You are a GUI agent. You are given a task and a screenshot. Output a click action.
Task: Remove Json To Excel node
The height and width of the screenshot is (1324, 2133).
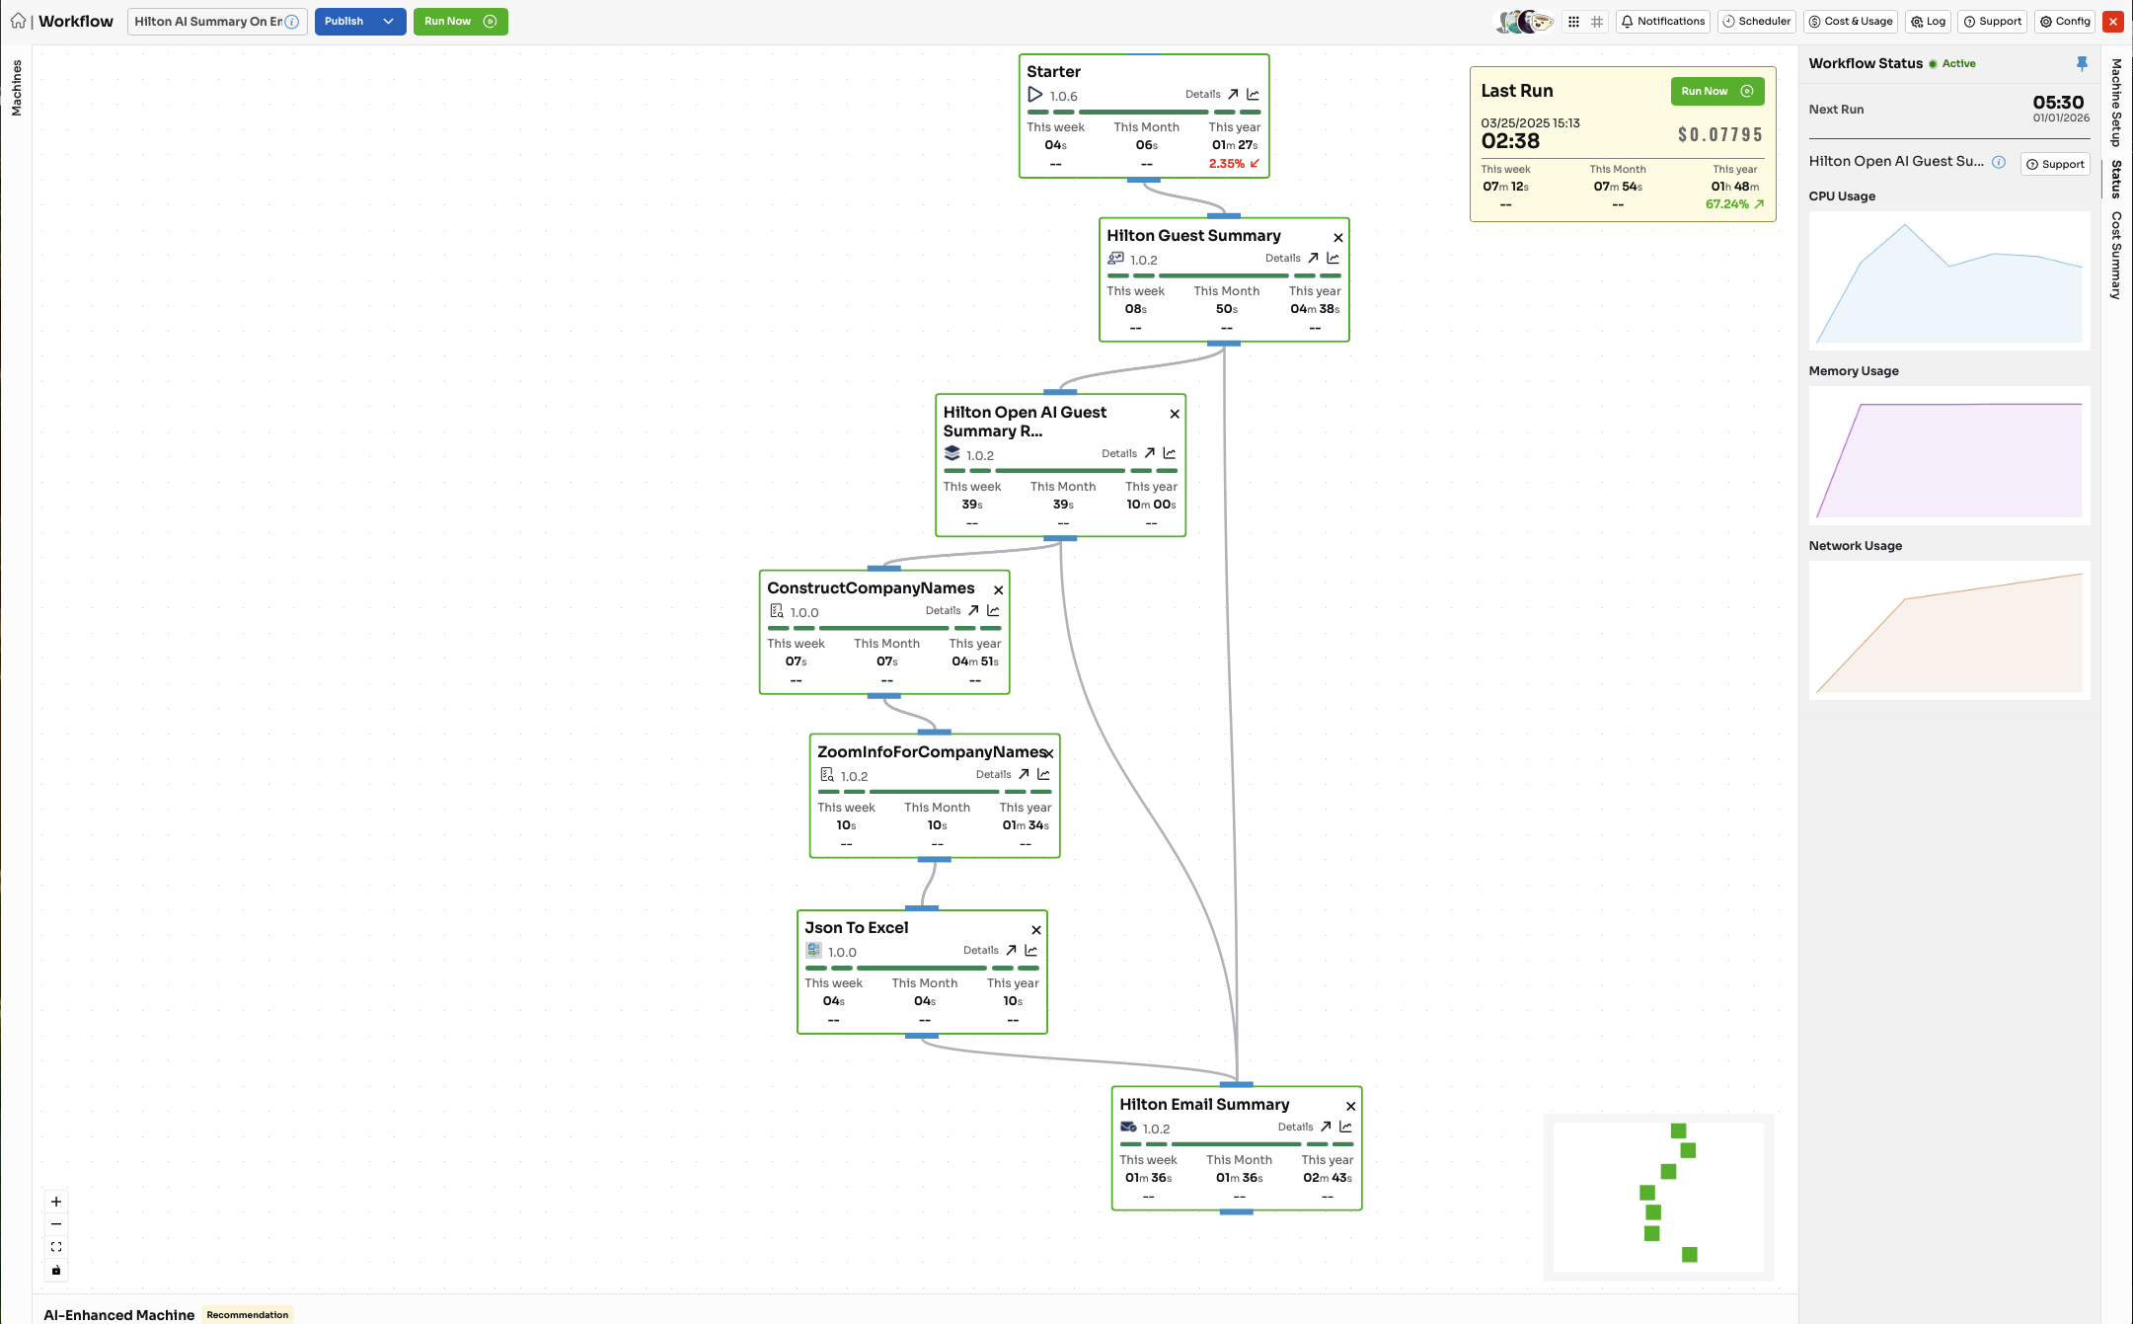1036,930
